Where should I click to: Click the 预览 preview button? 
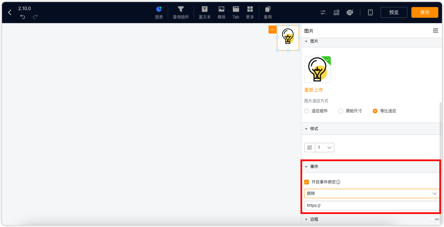point(394,12)
